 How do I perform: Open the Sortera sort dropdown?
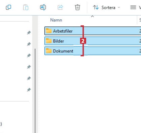point(106,8)
